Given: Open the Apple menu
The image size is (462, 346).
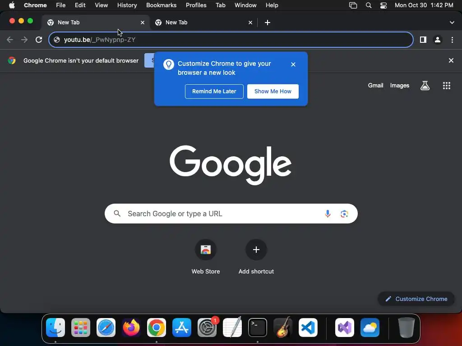Looking at the screenshot, I should 12,5.
